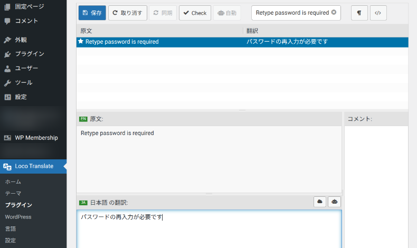Focus the Japanese translation textarea
The width and height of the screenshot is (417, 248).
pyautogui.click(x=209, y=229)
